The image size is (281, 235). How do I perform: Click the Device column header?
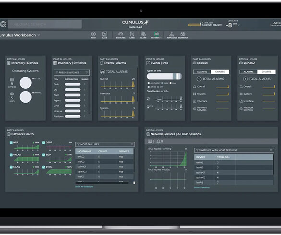point(200,157)
